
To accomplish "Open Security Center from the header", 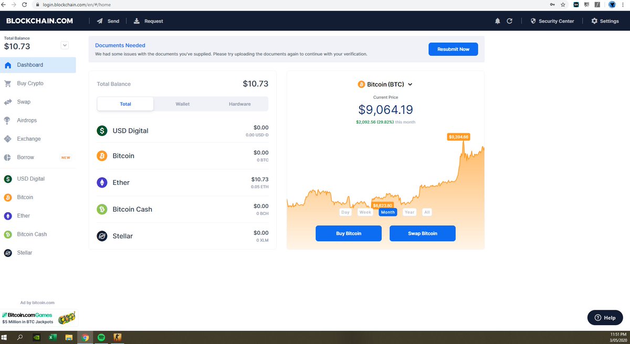I will pos(552,21).
